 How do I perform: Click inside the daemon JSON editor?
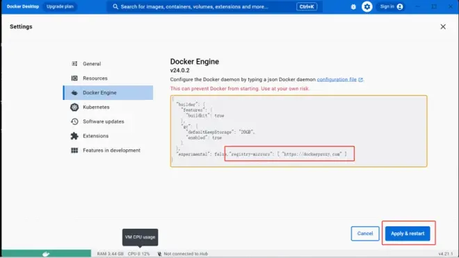tap(298, 131)
